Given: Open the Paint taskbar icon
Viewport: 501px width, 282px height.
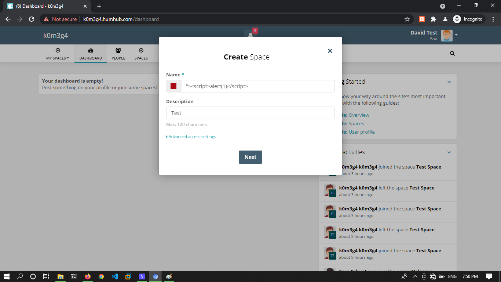Looking at the screenshot, I should point(169,276).
